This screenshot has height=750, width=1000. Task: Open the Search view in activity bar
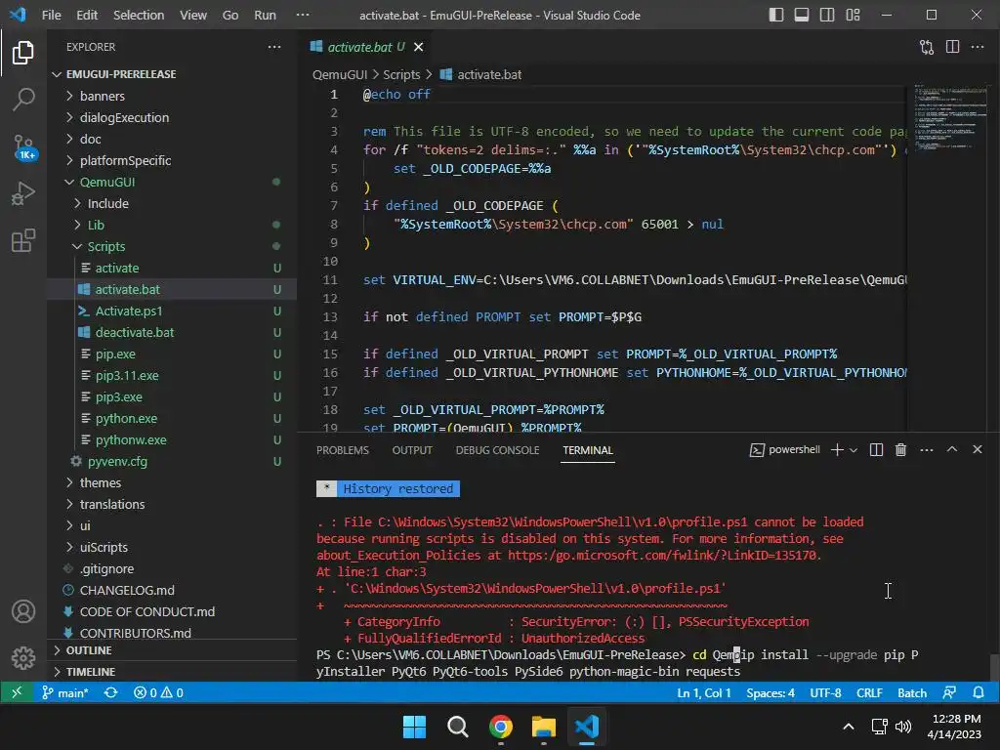[23, 99]
